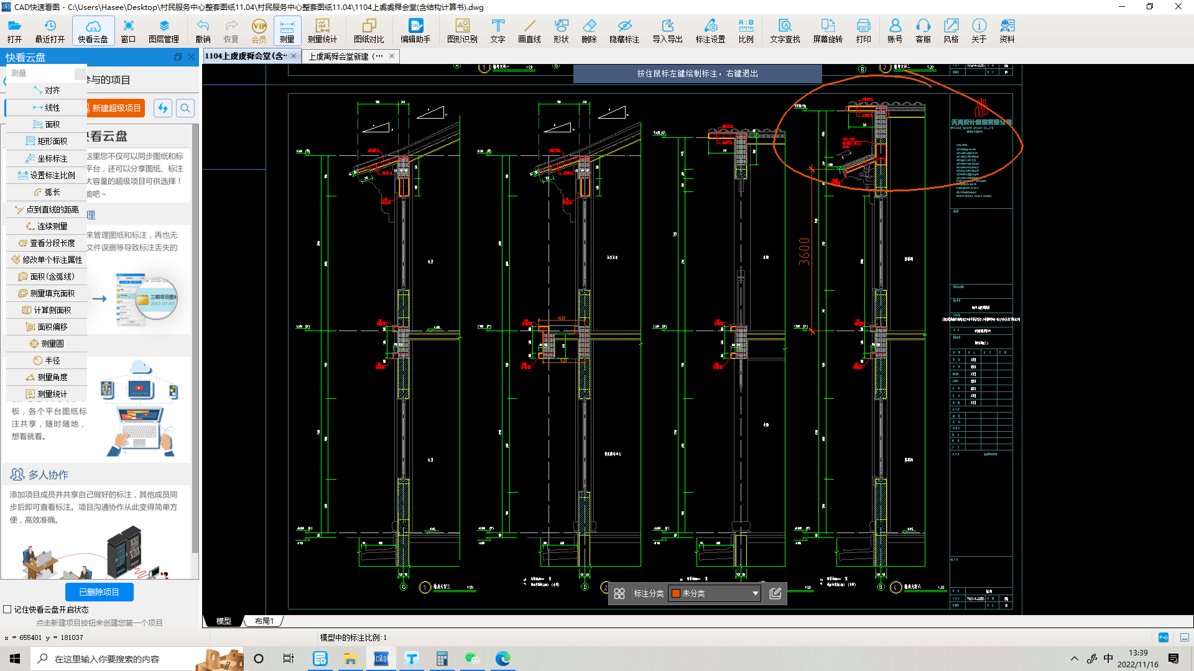Close the 1104上虞虞舜会堂 tab
1194x671 pixels.
click(x=294, y=56)
